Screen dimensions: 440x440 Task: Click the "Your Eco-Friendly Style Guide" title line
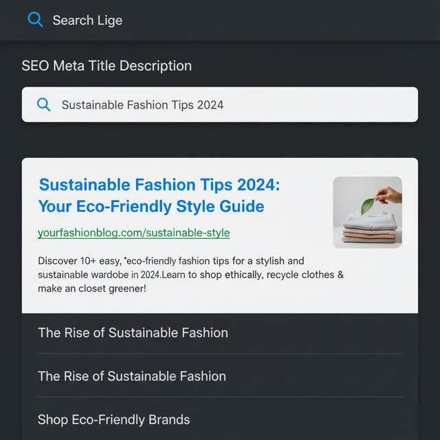(151, 206)
